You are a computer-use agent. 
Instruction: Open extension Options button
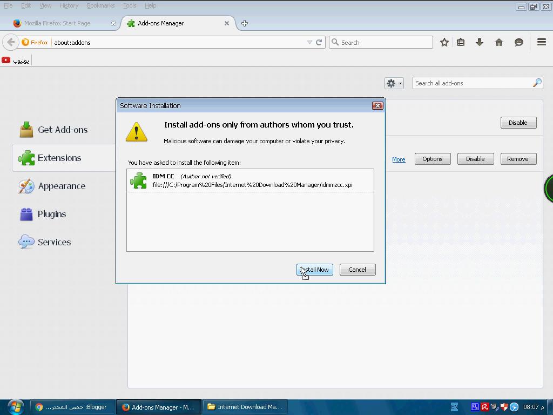433,159
